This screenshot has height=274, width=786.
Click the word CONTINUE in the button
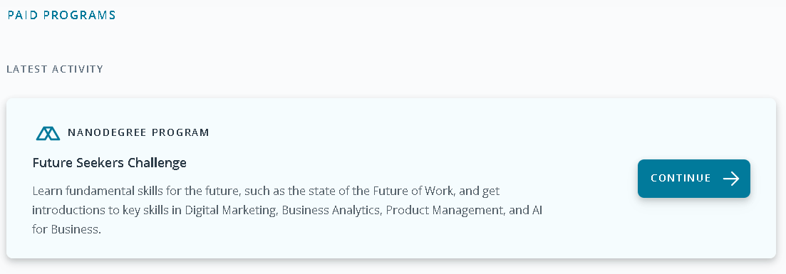681,179
